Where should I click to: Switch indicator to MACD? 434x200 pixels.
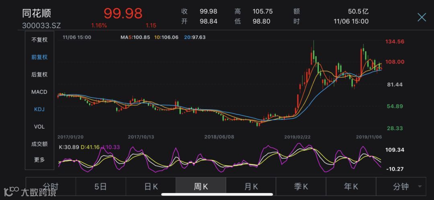point(39,92)
